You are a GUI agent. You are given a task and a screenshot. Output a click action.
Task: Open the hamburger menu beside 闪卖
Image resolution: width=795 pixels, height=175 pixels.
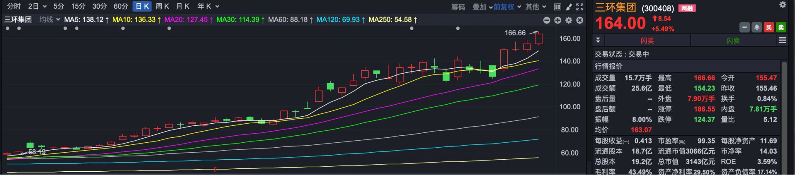[782, 40]
